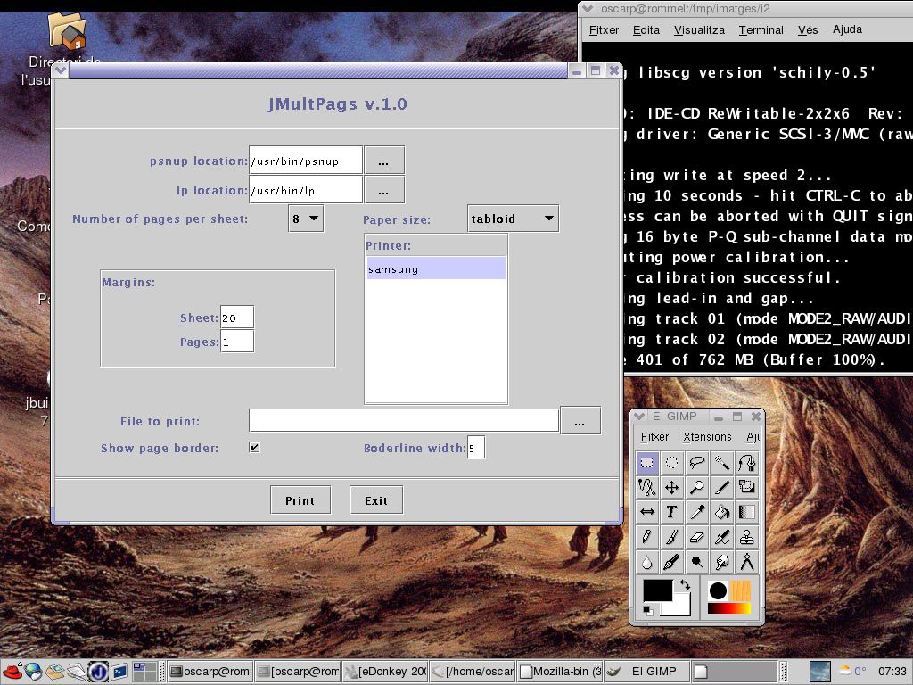Click the Pages margin input field
Viewport: 913px width, 685px height.
[x=237, y=342]
